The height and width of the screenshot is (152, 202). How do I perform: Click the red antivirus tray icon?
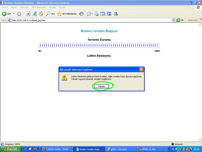[x=187, y=149]
